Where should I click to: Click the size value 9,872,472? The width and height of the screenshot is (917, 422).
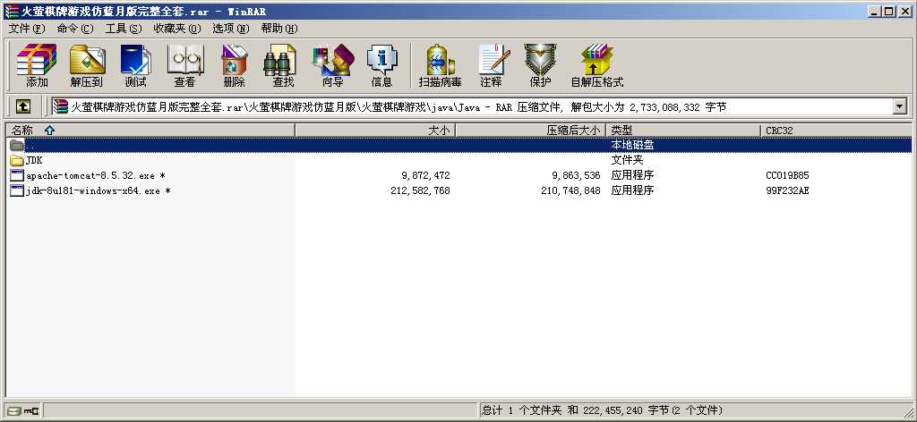(x=425, y=175)
